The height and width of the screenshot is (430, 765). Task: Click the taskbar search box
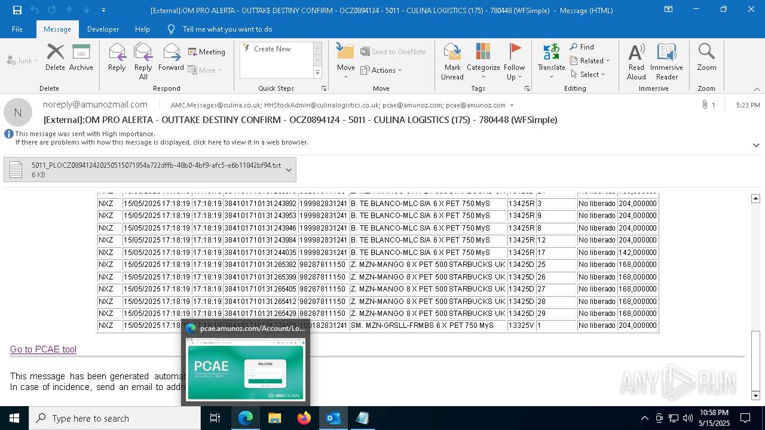coord(115,418)
